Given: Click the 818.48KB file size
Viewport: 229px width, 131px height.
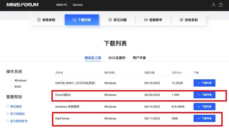Looking at the screenshot, I should pyautogui.click(x=178, y=107).
